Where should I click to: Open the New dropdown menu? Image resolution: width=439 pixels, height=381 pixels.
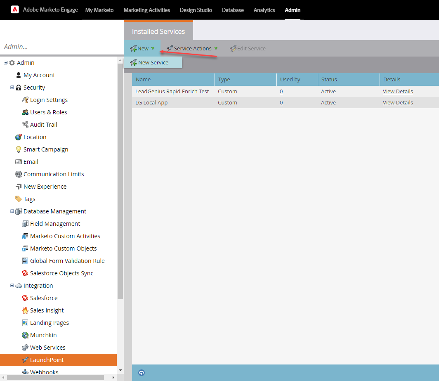click(x=142, y=48)
